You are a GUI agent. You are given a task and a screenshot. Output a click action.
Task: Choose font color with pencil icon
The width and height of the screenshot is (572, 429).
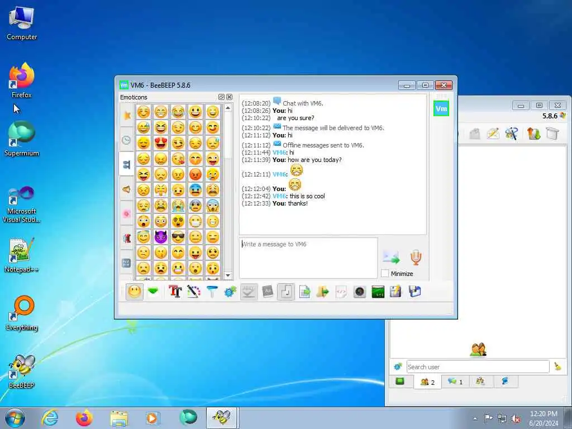[194, 292]
